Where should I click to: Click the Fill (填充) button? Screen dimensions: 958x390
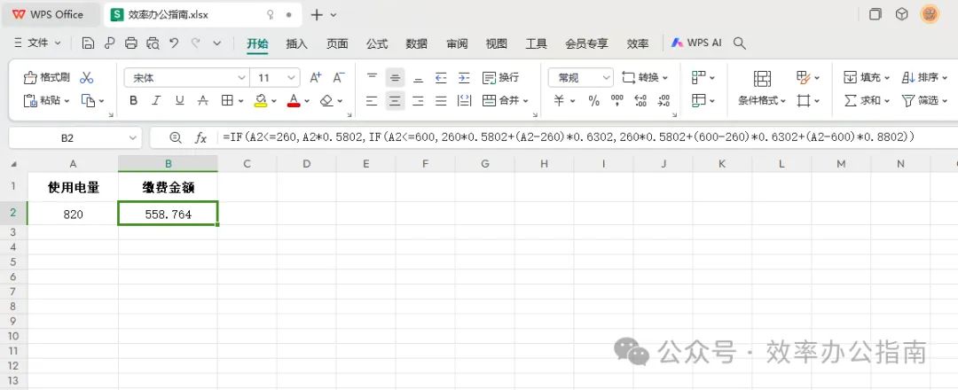867,77
